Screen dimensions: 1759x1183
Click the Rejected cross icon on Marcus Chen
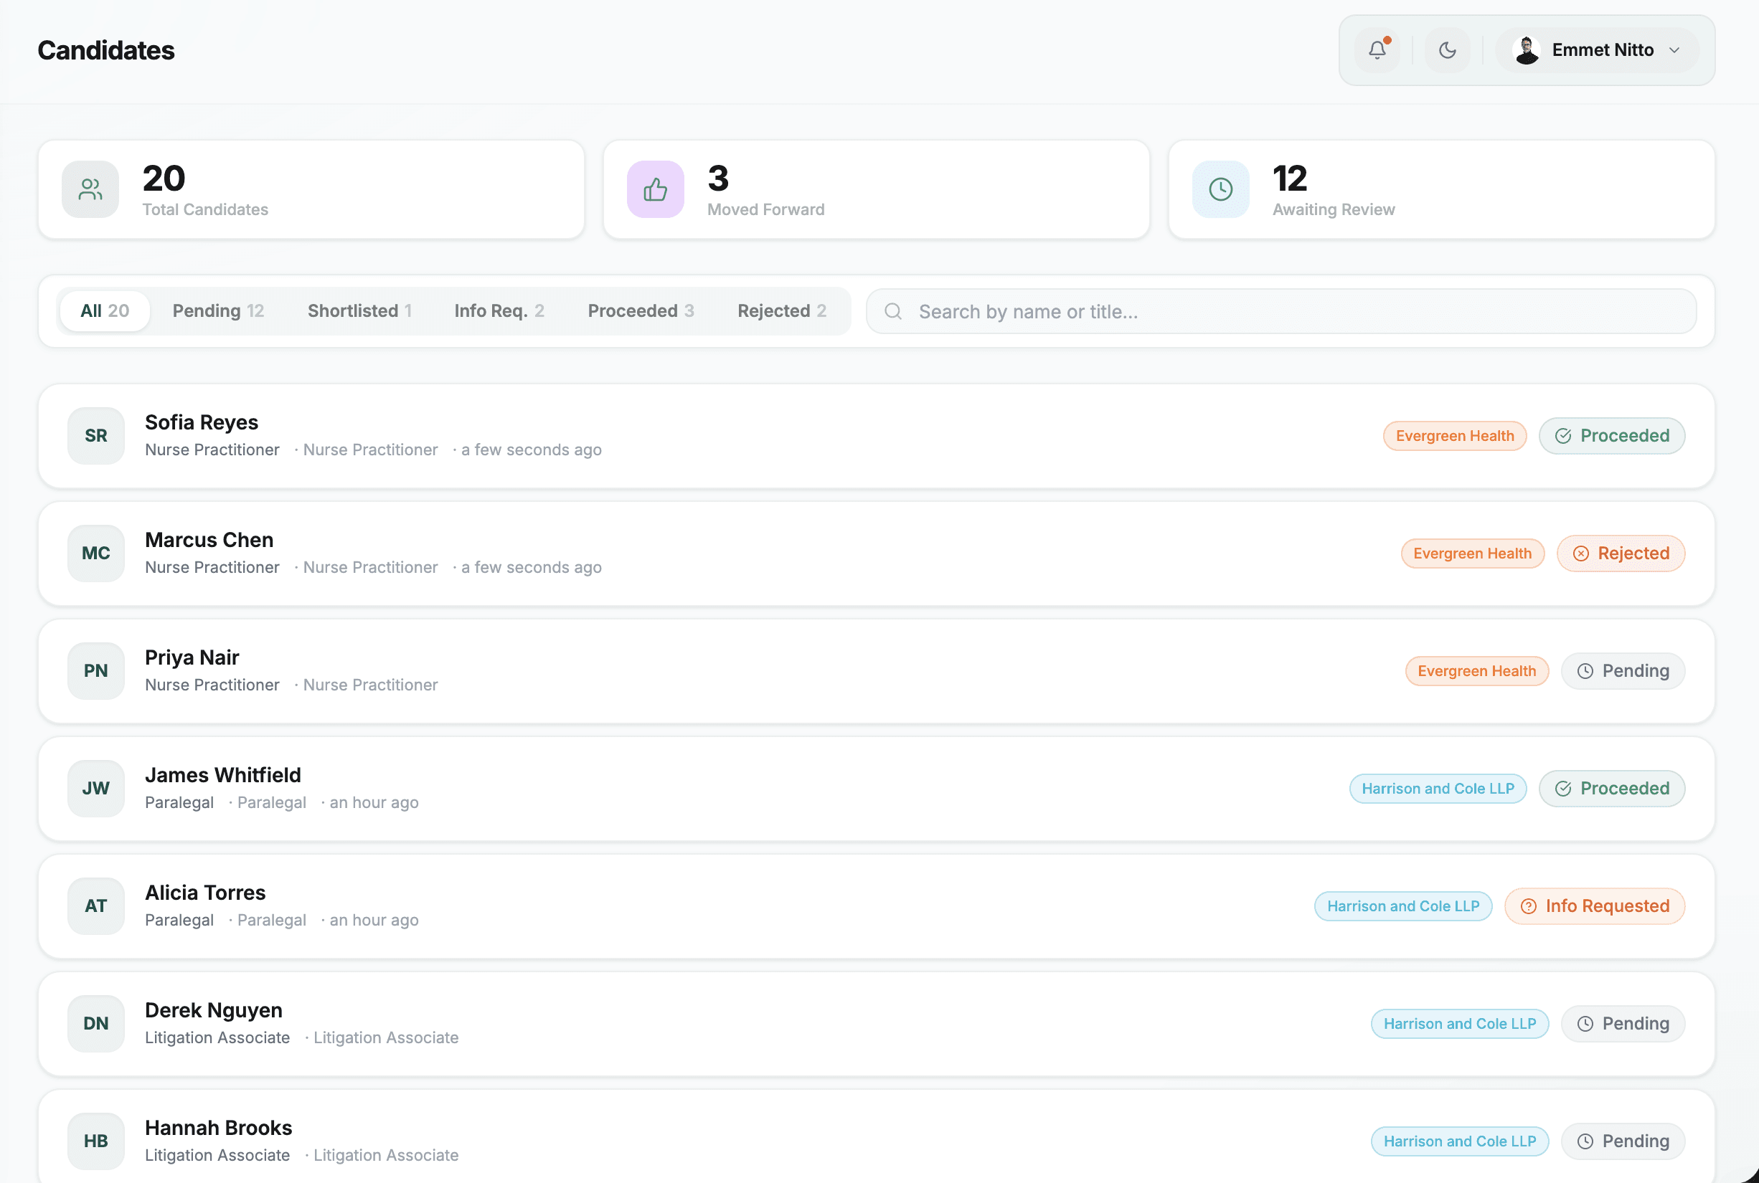coord(1582,553)
